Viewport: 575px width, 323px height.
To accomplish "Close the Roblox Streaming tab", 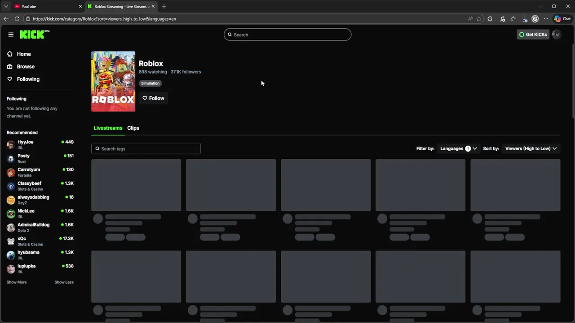I will 153,6.
